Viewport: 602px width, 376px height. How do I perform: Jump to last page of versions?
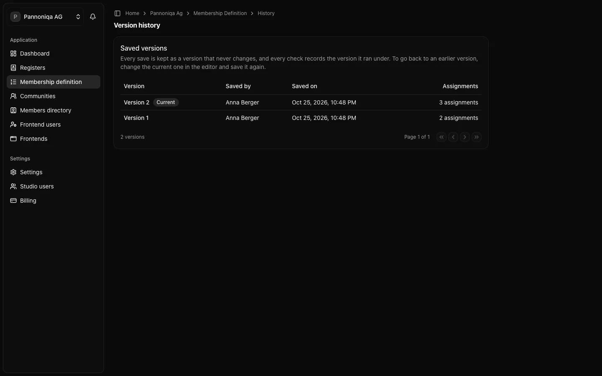477,137
